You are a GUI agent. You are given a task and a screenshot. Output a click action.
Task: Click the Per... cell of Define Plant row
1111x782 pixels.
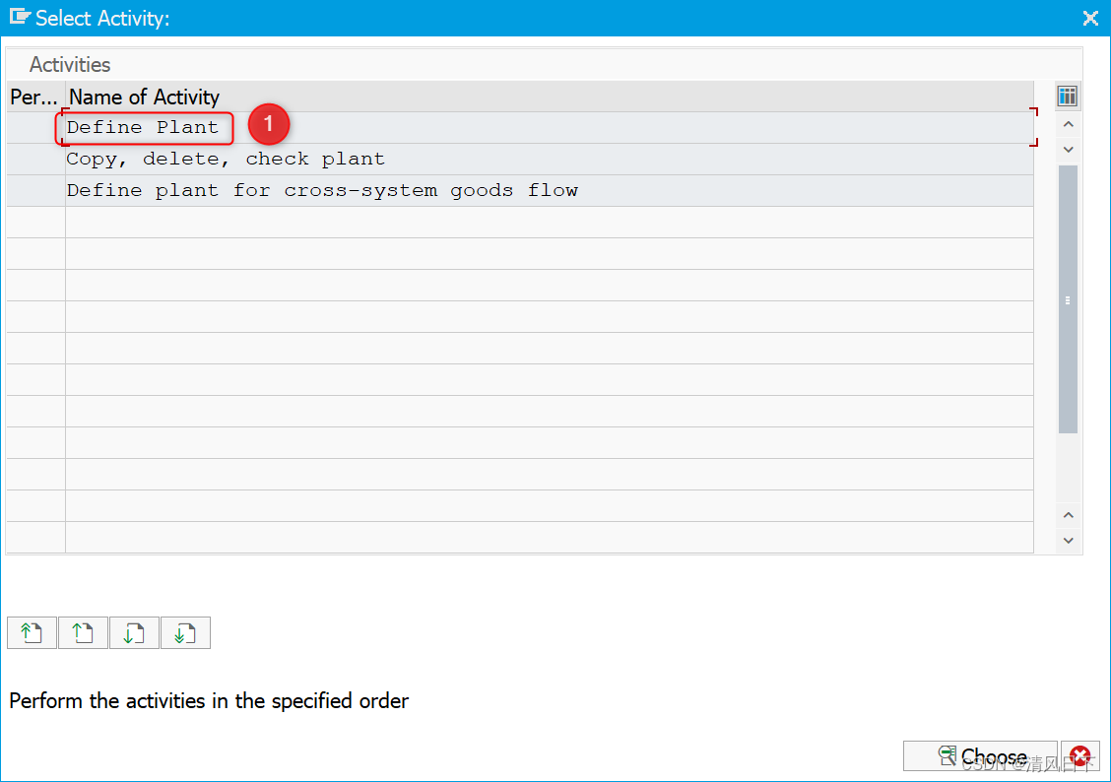point(35,127)
